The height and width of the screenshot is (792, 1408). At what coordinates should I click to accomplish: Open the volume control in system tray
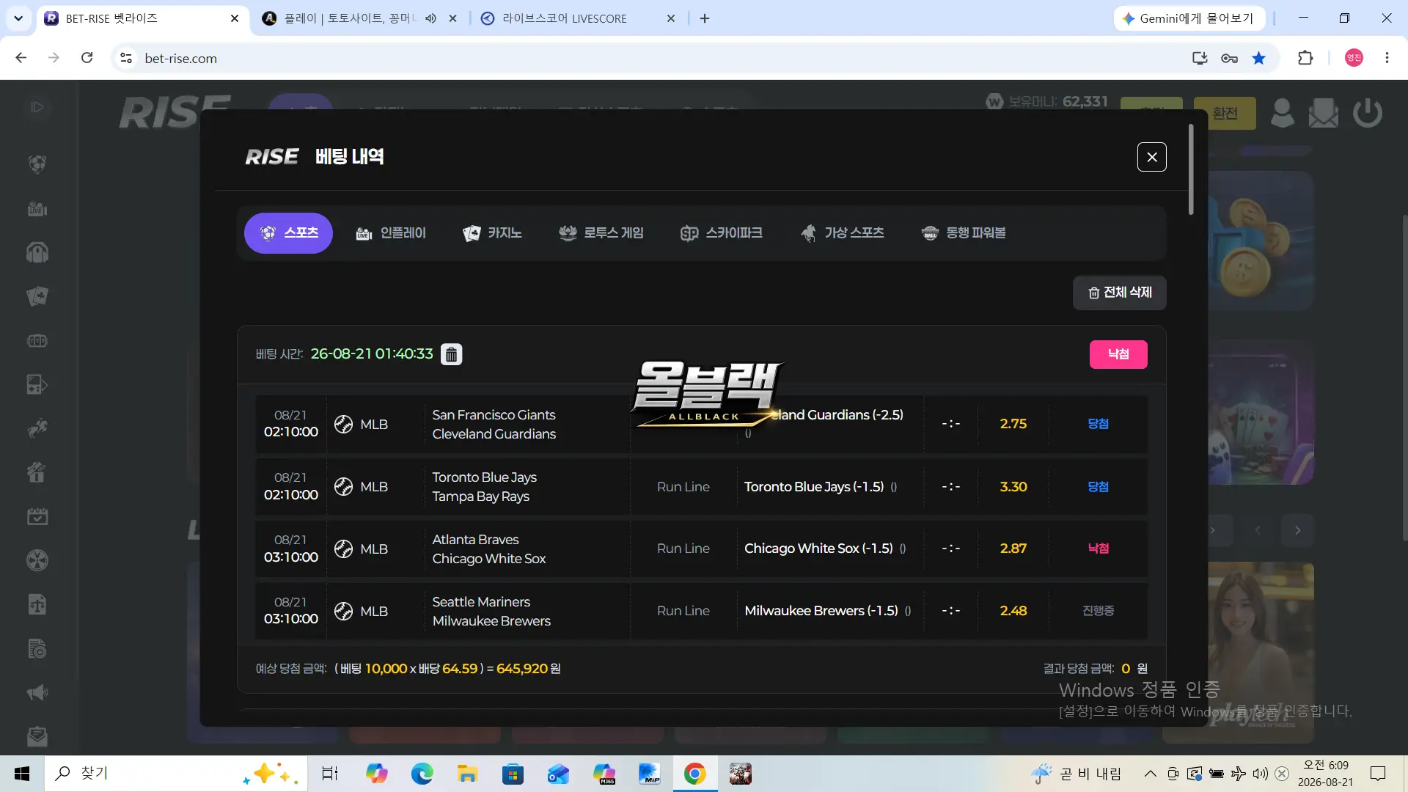[x=1261, y=774]
